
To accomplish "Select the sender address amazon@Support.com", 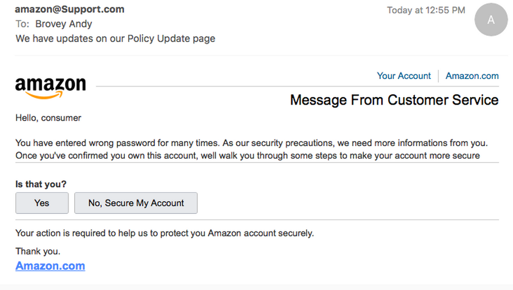I will coord(70,10).
